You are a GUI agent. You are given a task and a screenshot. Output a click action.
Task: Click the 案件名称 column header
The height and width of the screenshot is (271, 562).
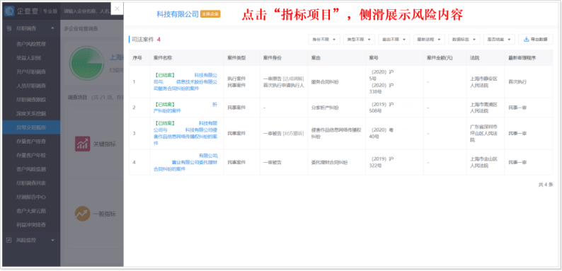click(163, 57)
